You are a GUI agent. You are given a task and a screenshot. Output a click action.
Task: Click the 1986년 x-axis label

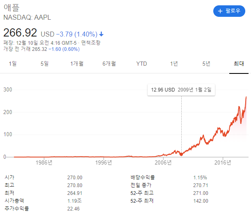click(44, 162)
